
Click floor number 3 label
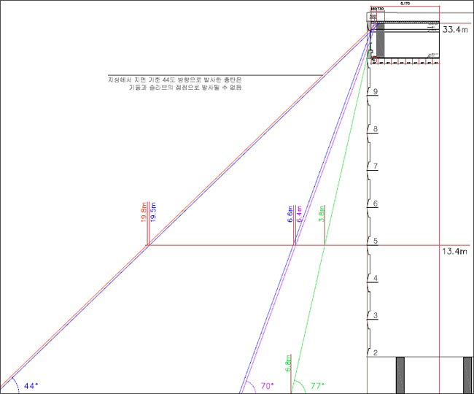click(x=375, y=316)
